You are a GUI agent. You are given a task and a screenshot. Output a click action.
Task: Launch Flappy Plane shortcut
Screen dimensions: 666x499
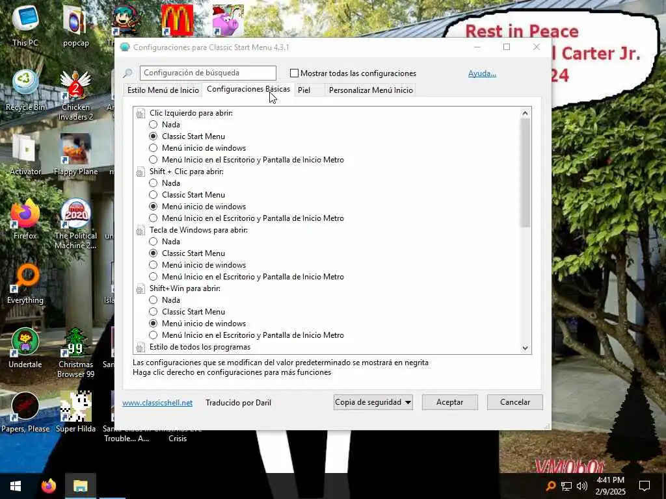click(x=75, y=155)
